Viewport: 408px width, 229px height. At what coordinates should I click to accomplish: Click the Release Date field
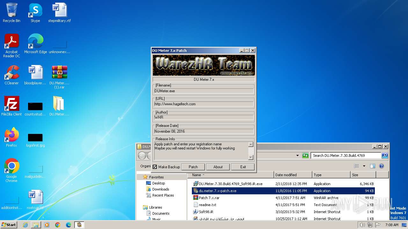(204, 131)
